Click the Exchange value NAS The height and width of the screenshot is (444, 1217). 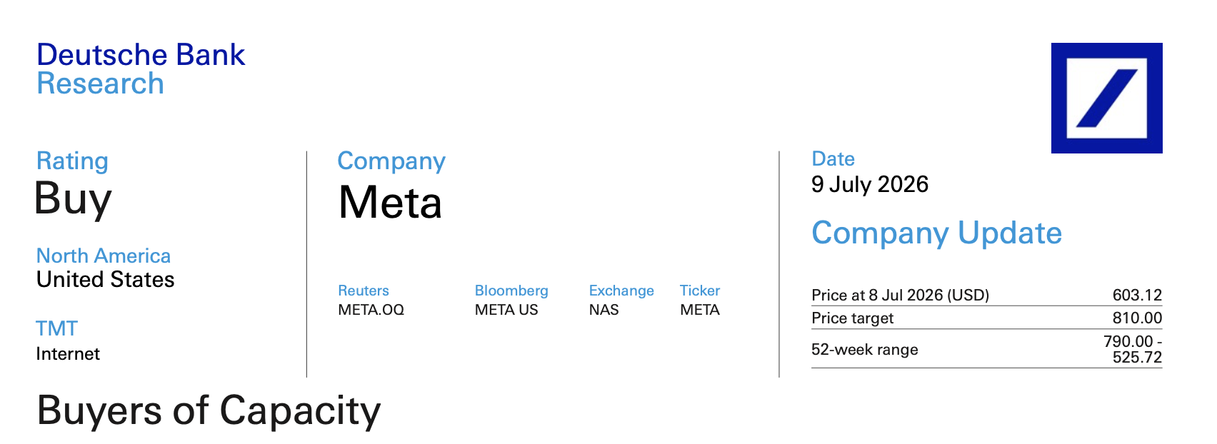pyautogui.click(x=604, y=310)
